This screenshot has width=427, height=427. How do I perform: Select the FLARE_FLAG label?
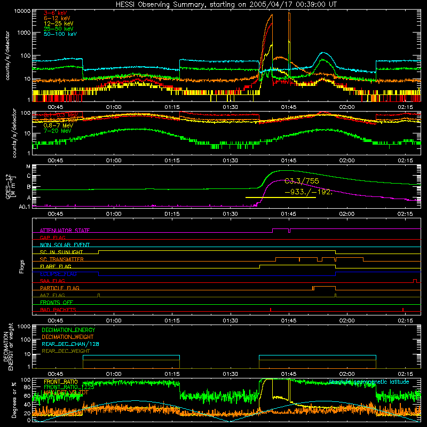[x=56, y=266]
